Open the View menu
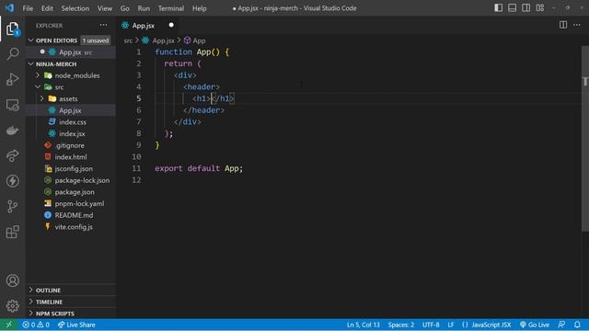 (x=104, y=8)
